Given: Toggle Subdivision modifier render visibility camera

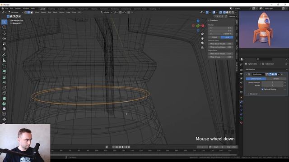Looking at the screenshot, I should point(276,74).
